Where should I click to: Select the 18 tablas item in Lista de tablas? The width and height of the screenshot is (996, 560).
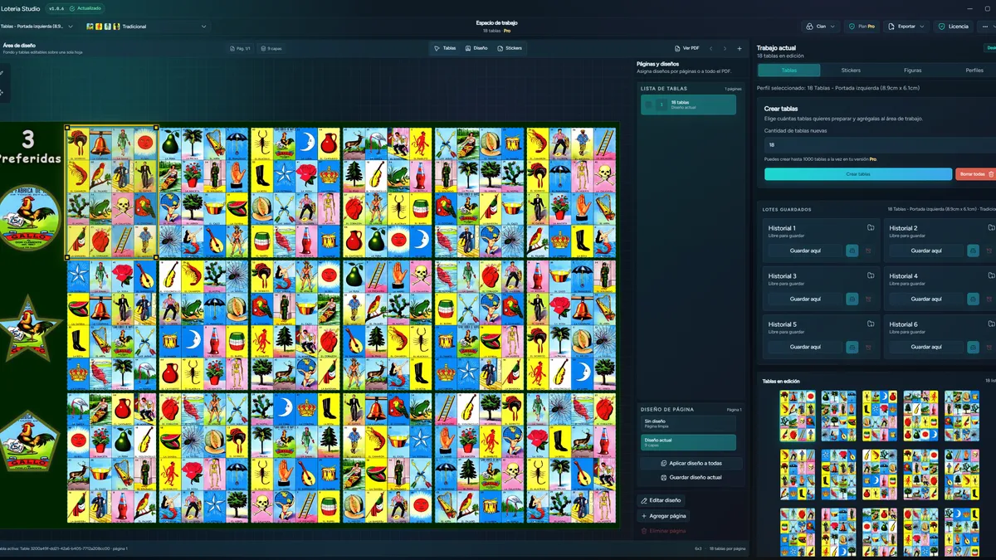[x=688, y=105]
